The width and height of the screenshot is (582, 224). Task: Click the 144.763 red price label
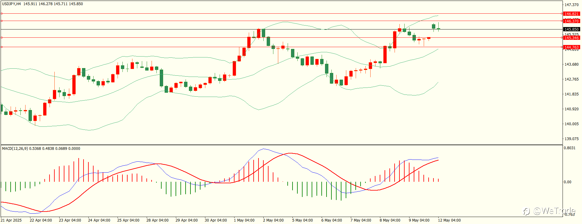(571, 47)
